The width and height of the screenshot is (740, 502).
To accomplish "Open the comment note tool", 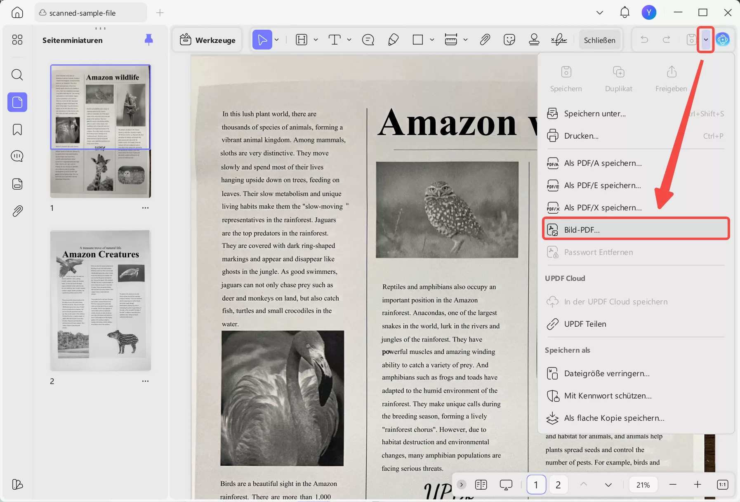I will tap(368, 40).
